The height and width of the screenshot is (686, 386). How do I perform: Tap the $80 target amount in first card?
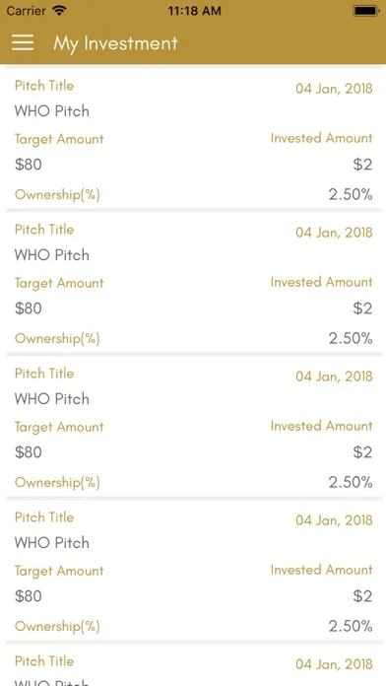click(x=29, y=165)
